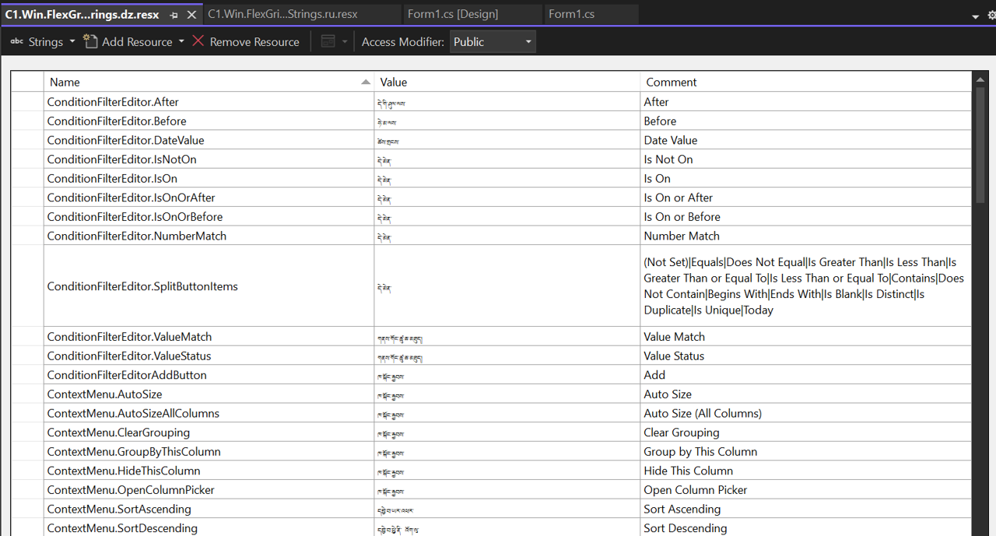Click the Strings resource type icon
This screenshot has width=996, height=536.
16,42
